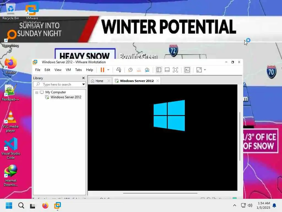Open the stretch guest dropdown arrow
The width and height of the screenshot is (282, 212).
[x=205, y=70]
